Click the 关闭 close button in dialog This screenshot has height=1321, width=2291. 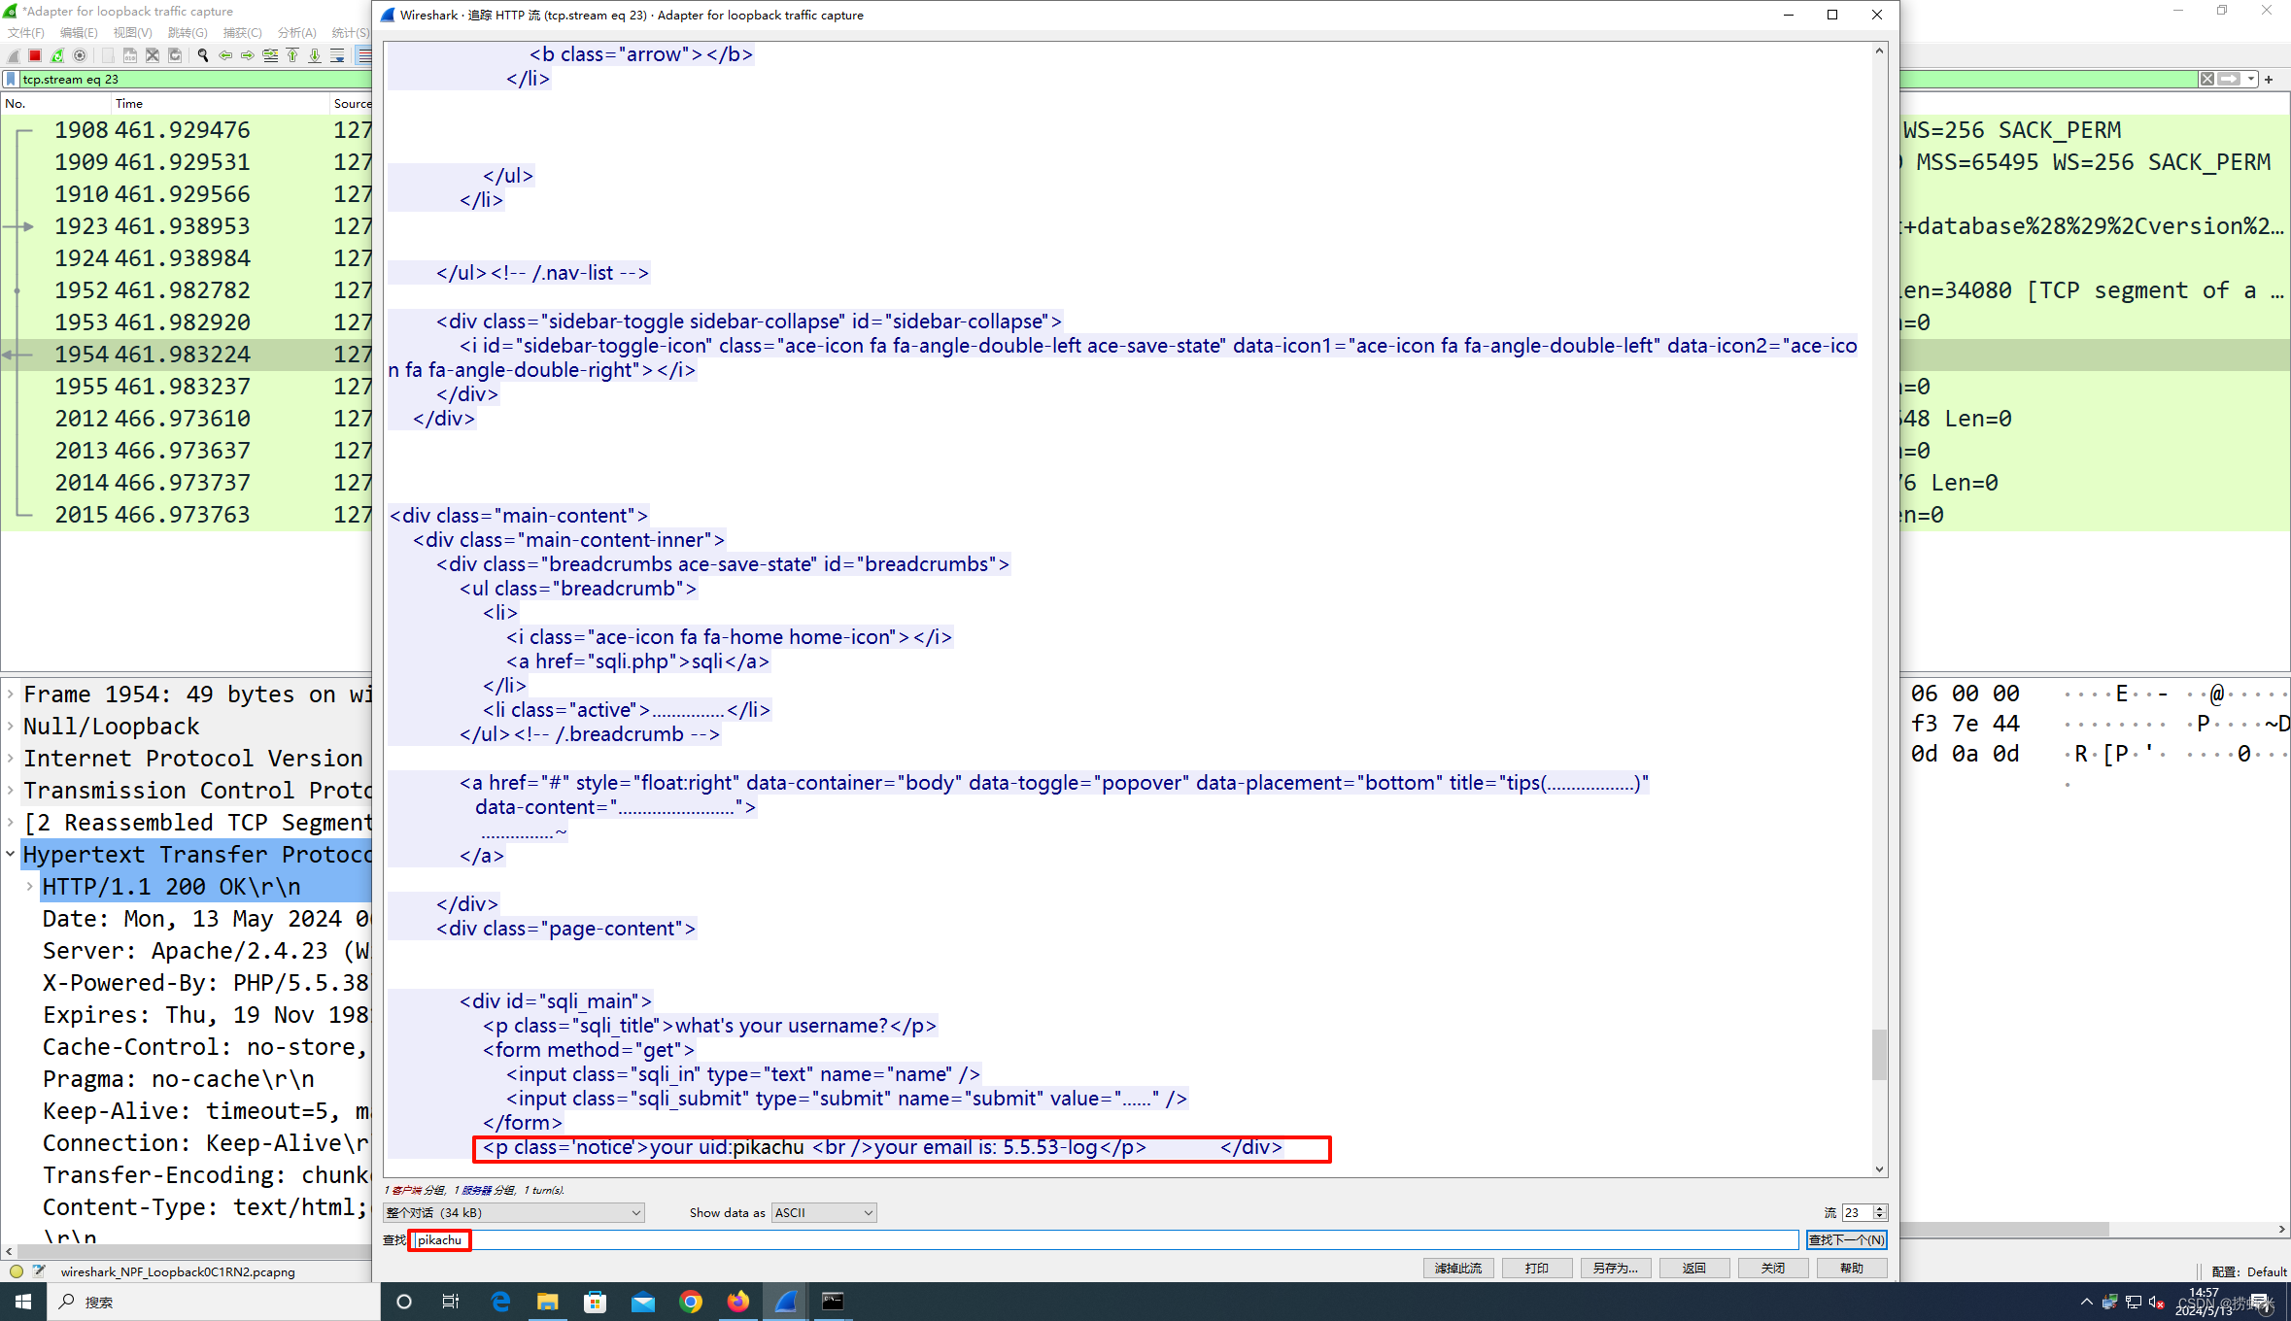1773,1268
